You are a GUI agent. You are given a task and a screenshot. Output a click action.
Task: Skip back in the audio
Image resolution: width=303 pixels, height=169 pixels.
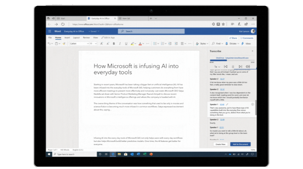click(226, 67)
